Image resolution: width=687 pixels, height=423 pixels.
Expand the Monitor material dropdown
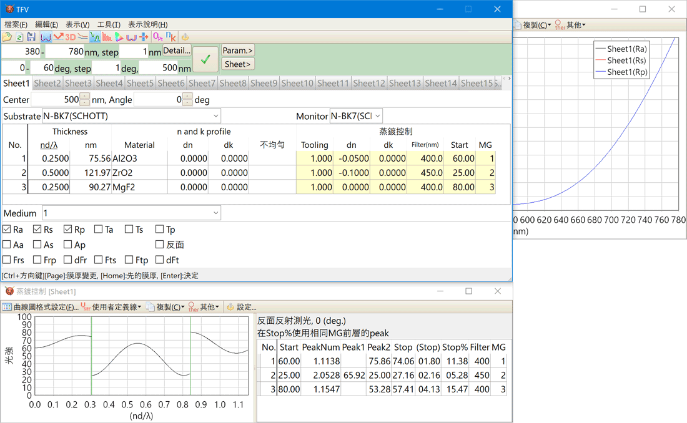pyautogui.click(x=377, y=116)
